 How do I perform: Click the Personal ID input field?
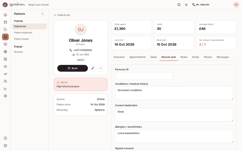pyautogui.click(x=144, y=76)
